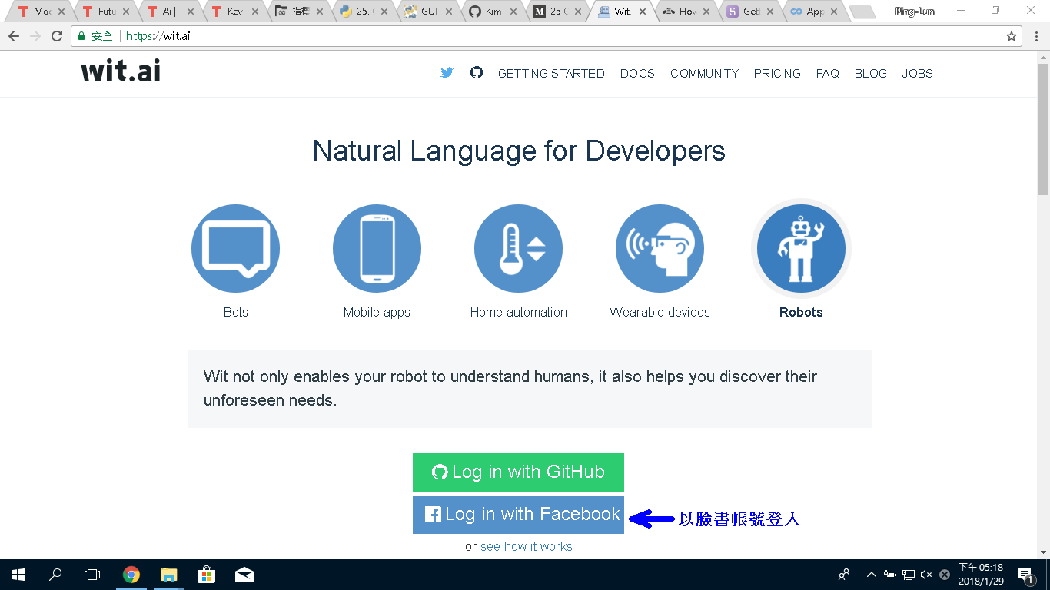The image size is (1050, 590).
Task: Choose the Home automation thermometer icon
Action: 518,249
